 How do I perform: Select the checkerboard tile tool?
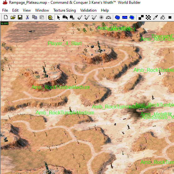coord(148,18)
